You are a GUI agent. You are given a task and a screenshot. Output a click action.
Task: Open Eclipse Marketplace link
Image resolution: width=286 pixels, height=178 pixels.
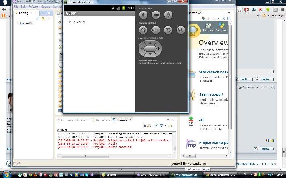[214, 143]
